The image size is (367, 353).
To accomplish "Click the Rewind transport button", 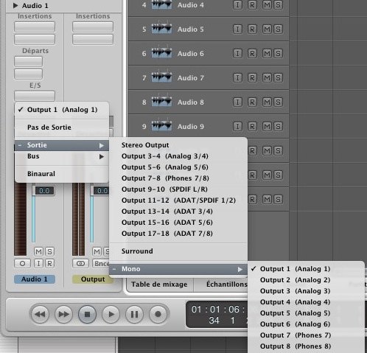I will tap(40, 314).
